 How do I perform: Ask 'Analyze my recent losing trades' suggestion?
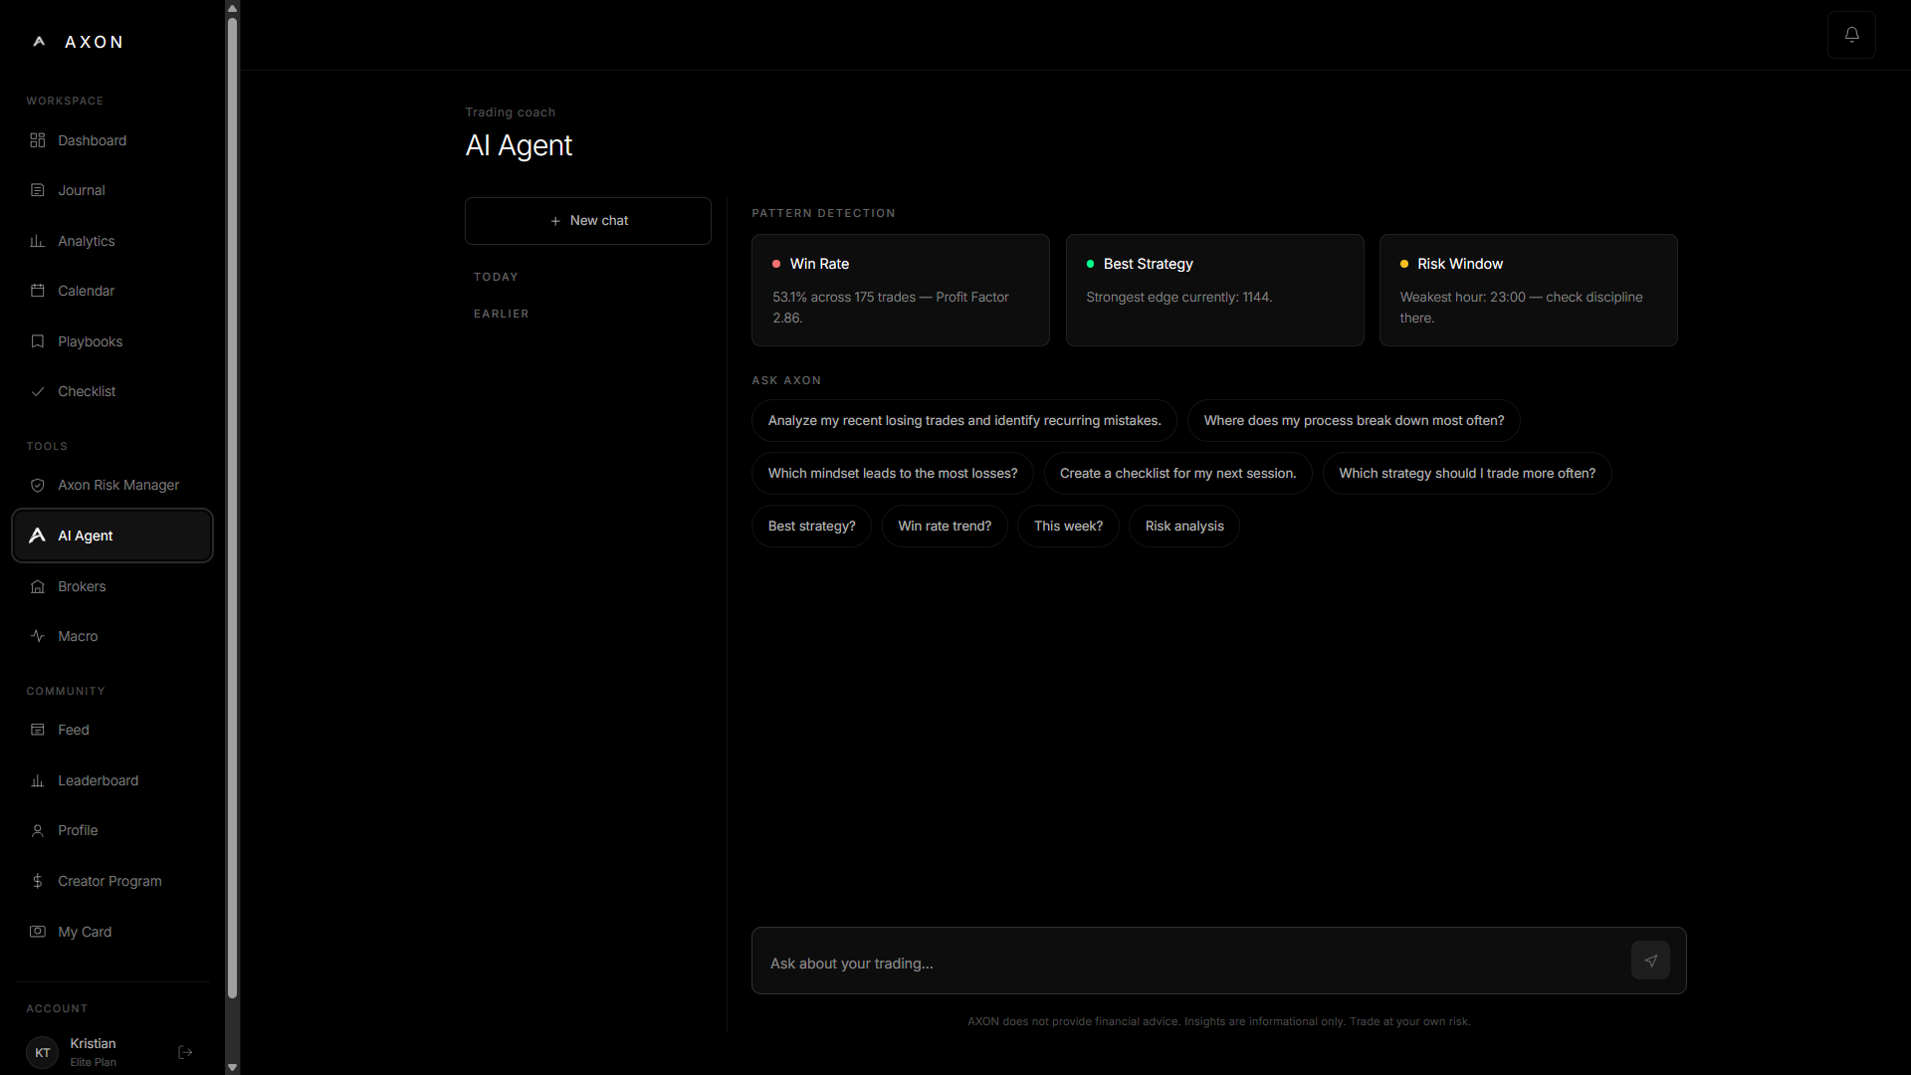[x=963, y=420]
